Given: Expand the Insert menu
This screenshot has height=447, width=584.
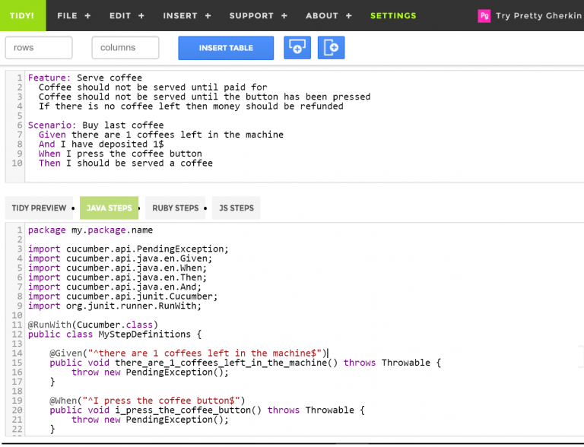Looking at the screenshot, I should click(x=187, y=15).
